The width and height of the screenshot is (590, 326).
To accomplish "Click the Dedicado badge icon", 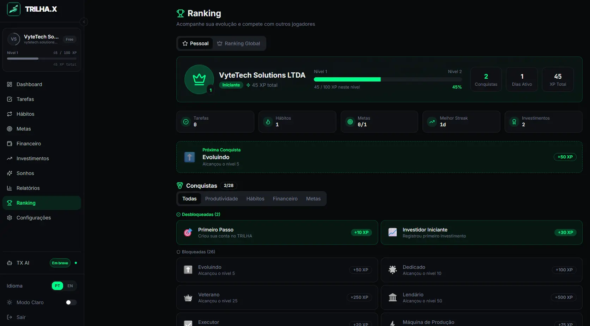I will tap(393, 270).
